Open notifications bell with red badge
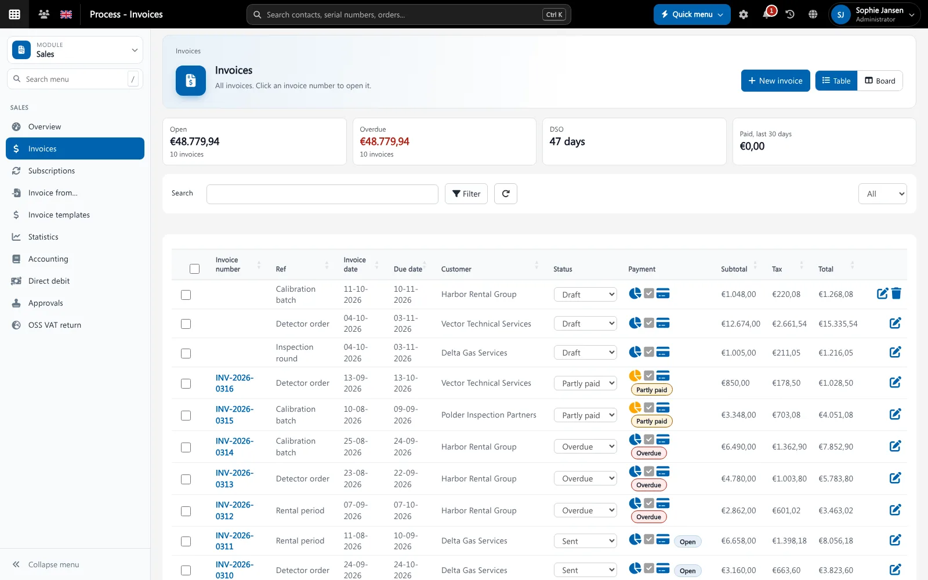The width and height of the screenshot is (928, 580). pyautogui.click(x=767, y=14)
